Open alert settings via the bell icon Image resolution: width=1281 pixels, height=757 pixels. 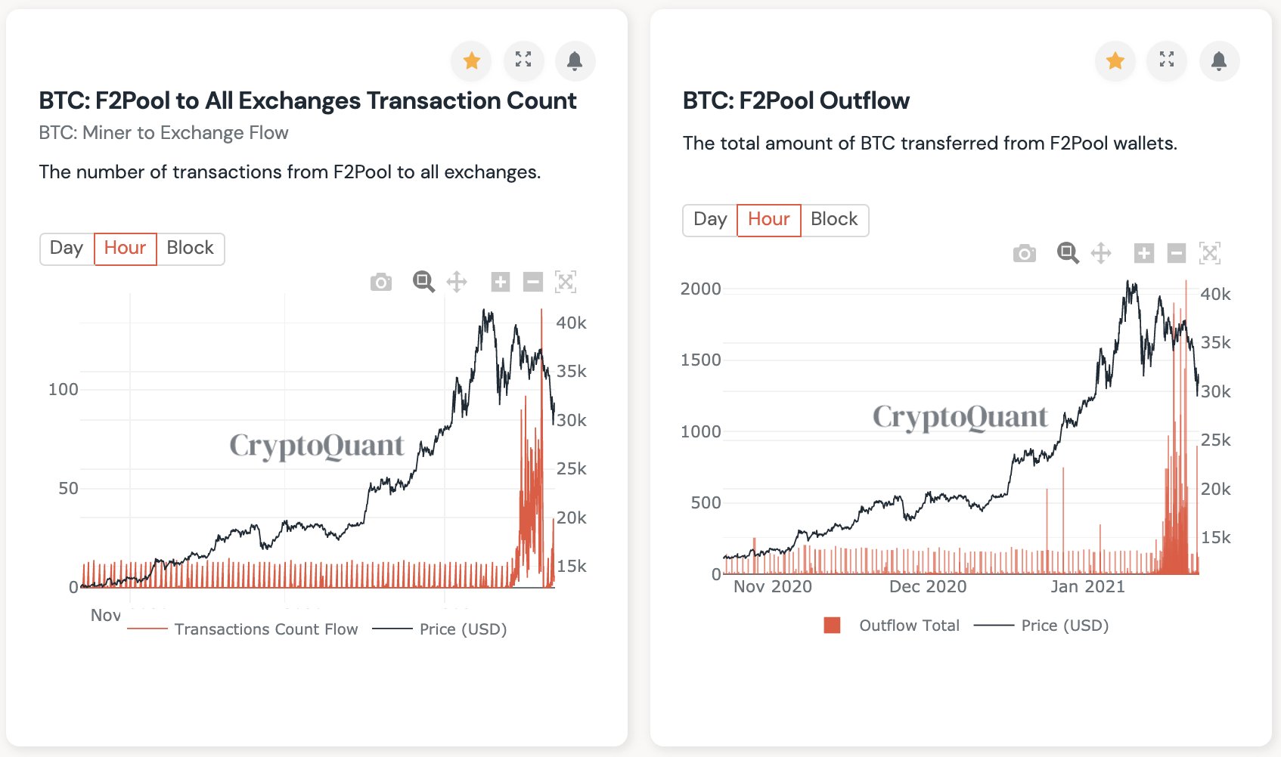point(575,61)
